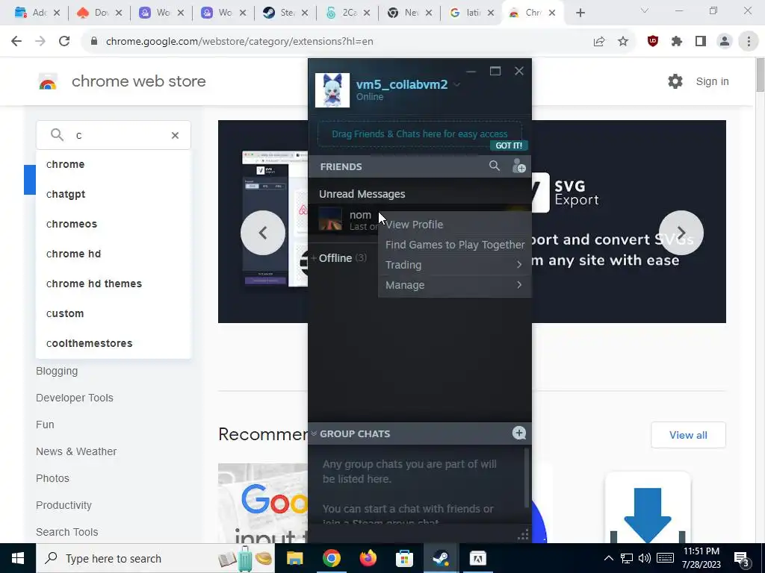Screen dimensions: 765x573
Task: Open the Windows Start menu
Action: tap(18, 558)
